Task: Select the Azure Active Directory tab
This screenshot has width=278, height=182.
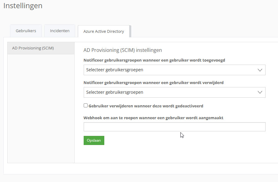Action: pos(104,32)
